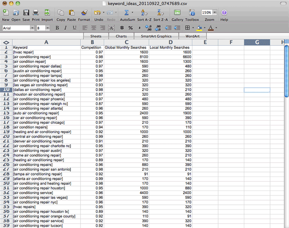Open Help with the question mark icon
289x228 pixels.
click(224, 13)
